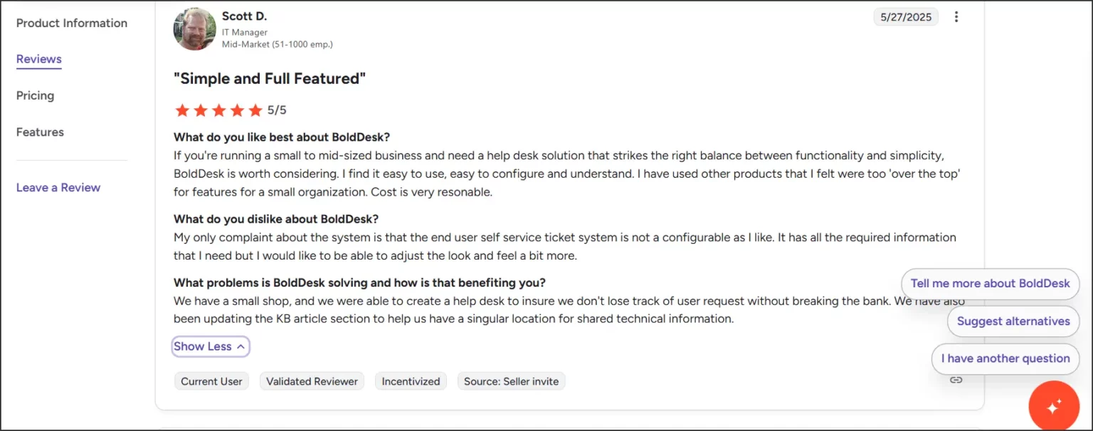The image size is (1093, 431).
Task: Open the Pricing section
Action: 36,95
